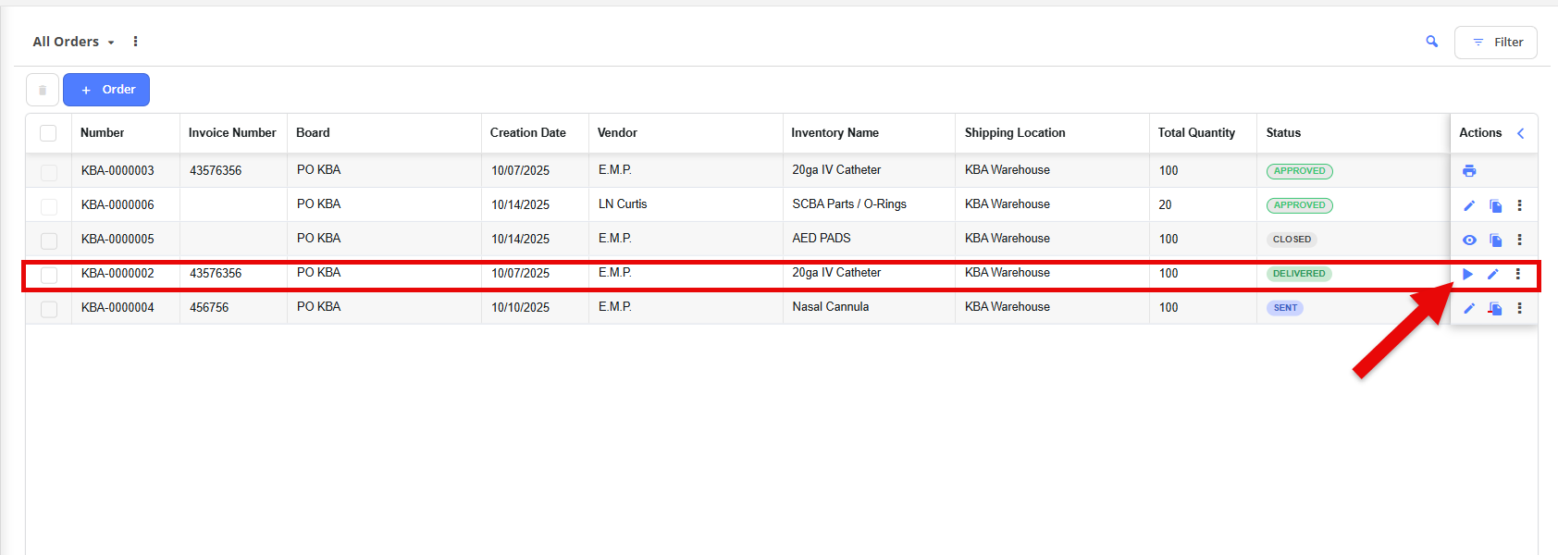Edit order KBA-0000006 using the pencil icon
Image resolution: width=1558 pixels, height=555 pixels.
point(1469,205)
